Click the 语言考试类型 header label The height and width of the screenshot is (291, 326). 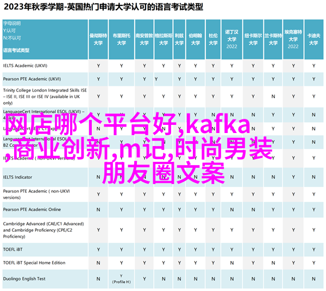tap(16, 50)
